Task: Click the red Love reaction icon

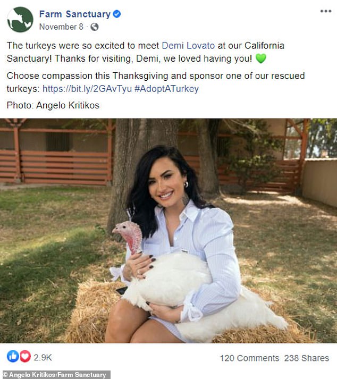Action: tap(24, 356)
